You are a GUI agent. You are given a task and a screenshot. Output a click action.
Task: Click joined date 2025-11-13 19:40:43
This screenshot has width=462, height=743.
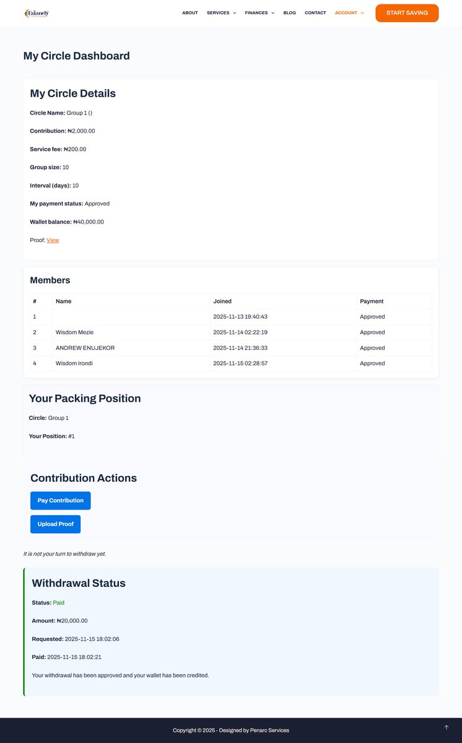(240, 317)
